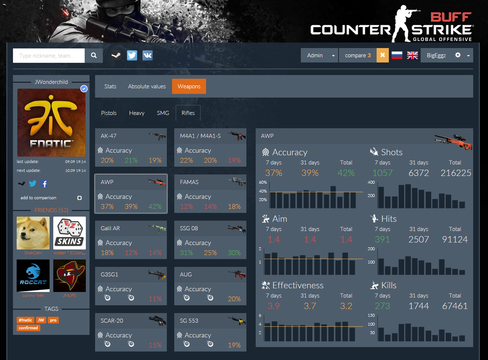Click the SSG 08 weapon image
This screenshot has width=488, height=360.
click(x=237, y=228)
